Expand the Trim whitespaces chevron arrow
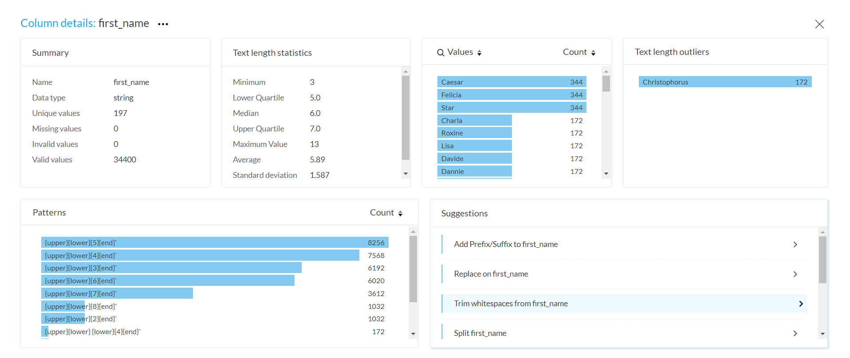 tap(801, 304)
